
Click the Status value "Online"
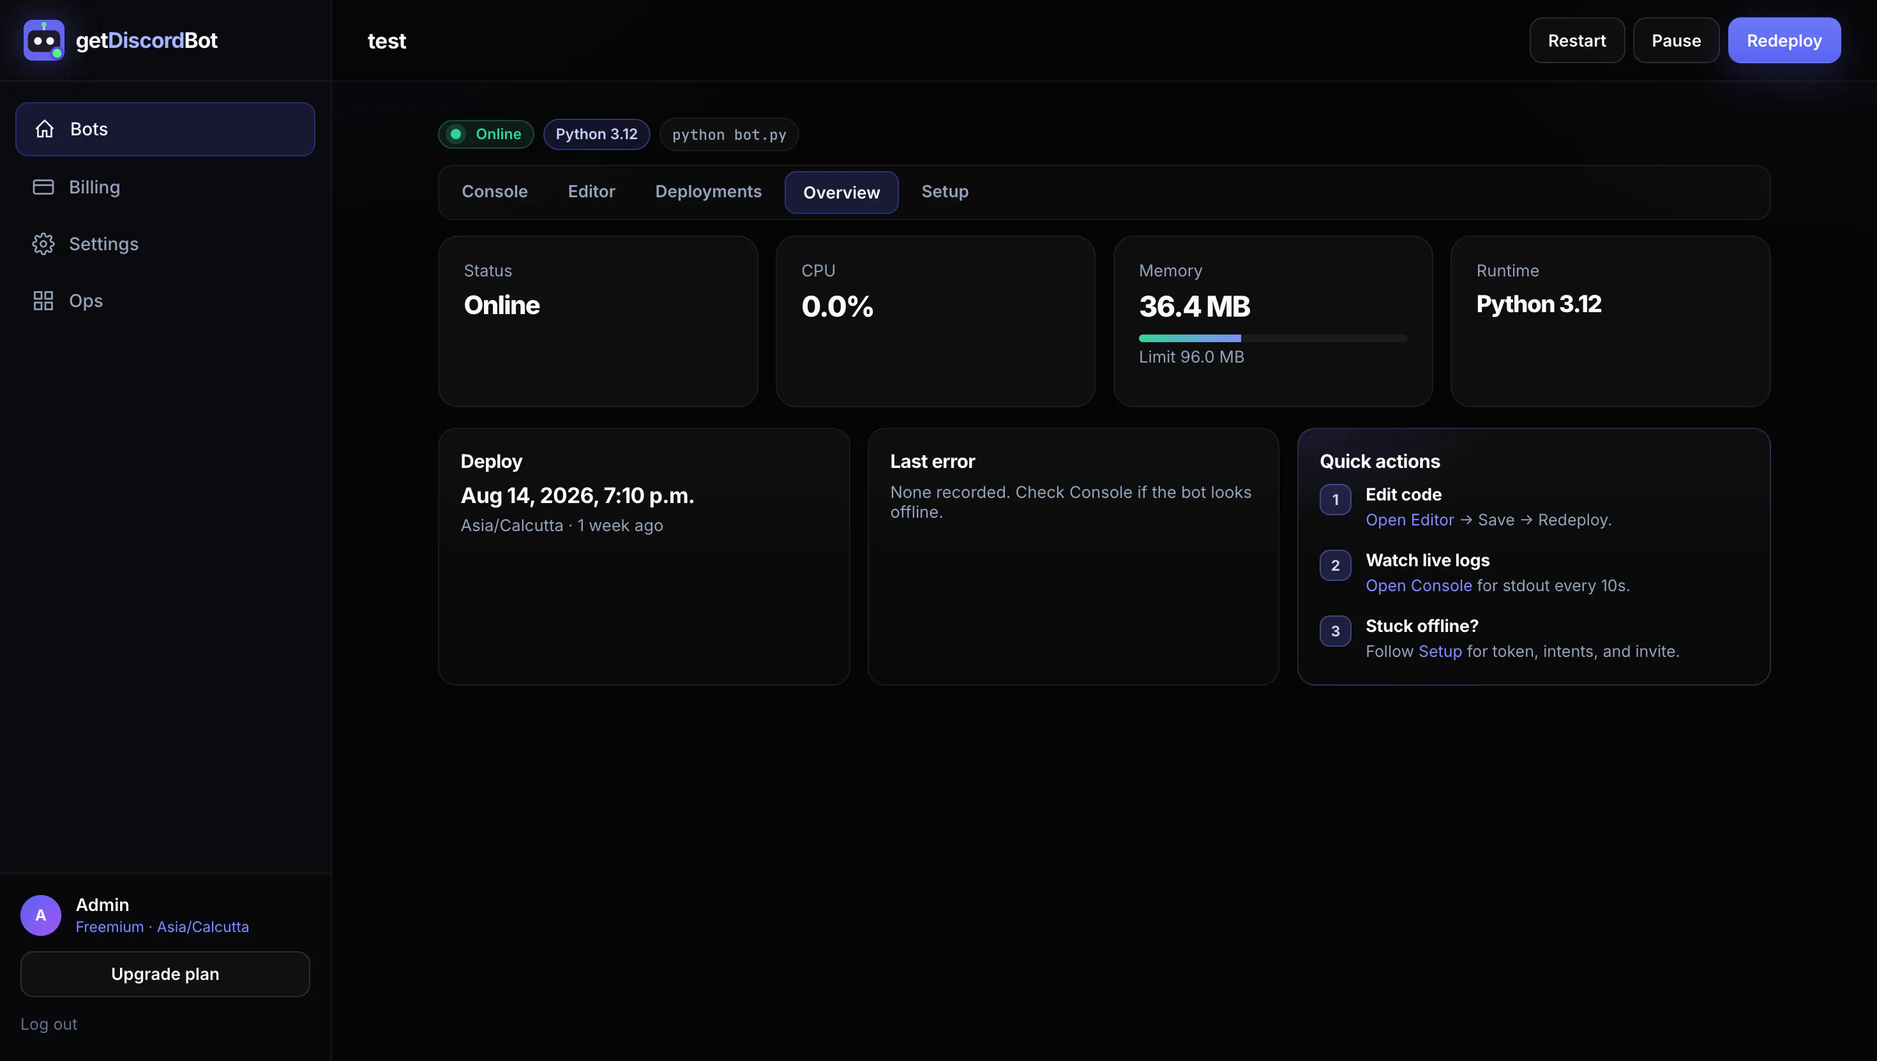click(502, 305)
